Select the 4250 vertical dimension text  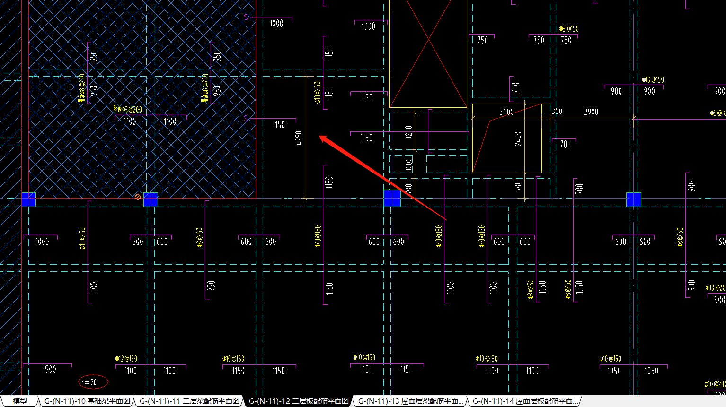(x=299, y=138)
